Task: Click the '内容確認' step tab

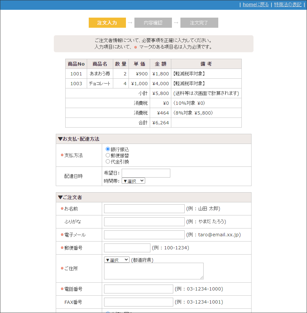Action: click(x=153, y=23)
